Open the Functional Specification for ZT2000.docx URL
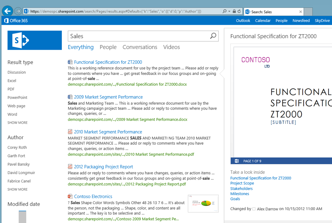332x223 pixels. click(x=127, y=84)
